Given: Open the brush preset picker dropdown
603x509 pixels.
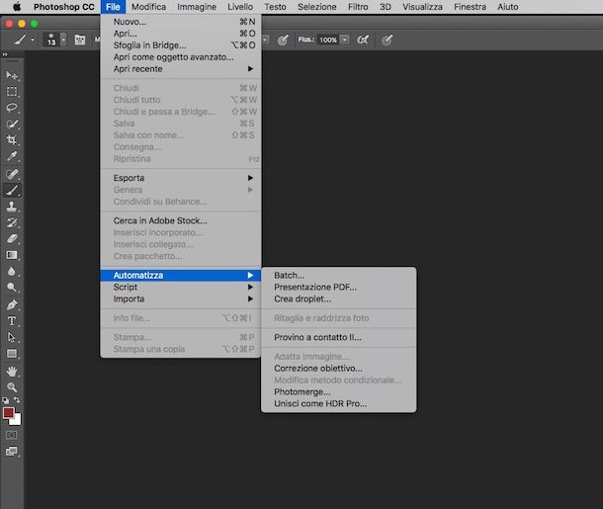Looking at the screenshot, I should click(63, 40).
